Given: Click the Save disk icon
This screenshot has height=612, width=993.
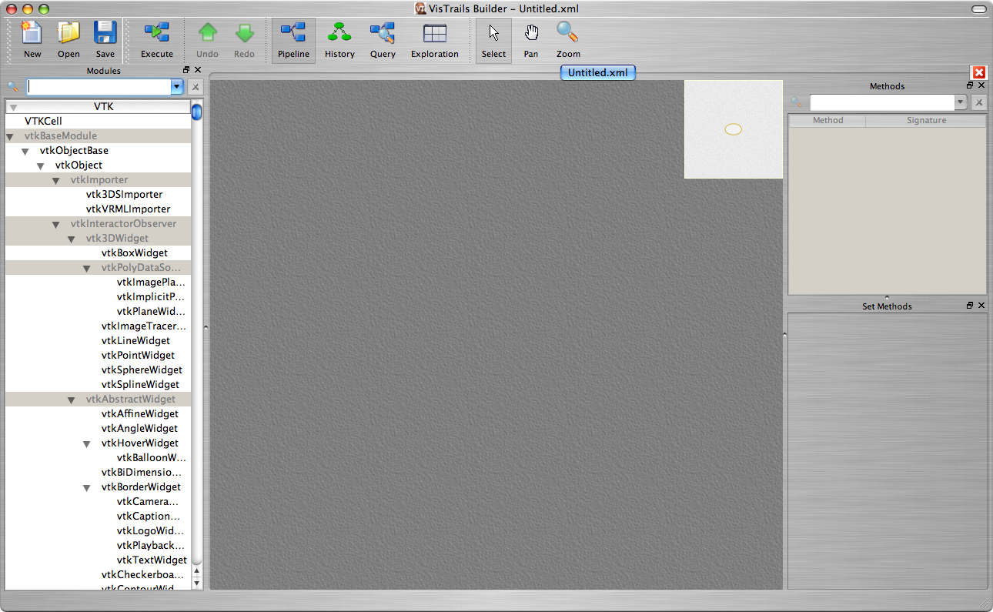Looking at the screenshot, I should pos(105,33).
